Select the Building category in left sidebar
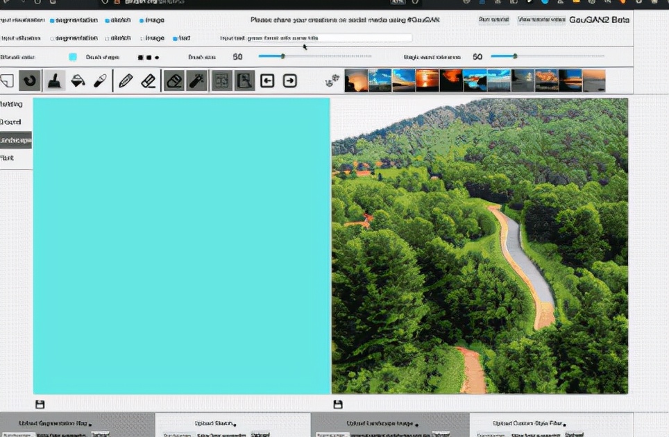 click(12, 104)
